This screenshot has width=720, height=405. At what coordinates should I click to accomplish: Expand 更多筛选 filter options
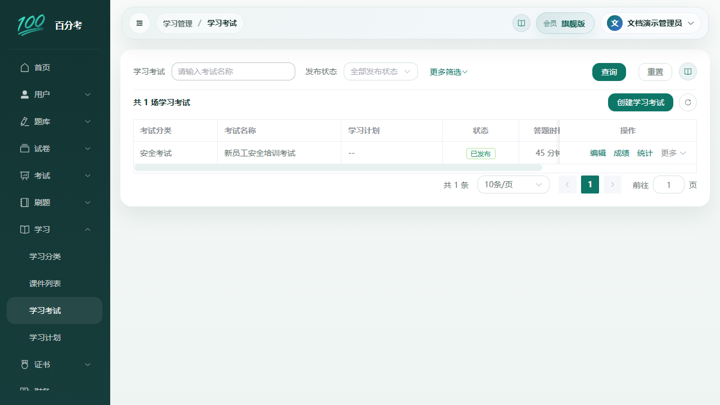click(449, 72)
